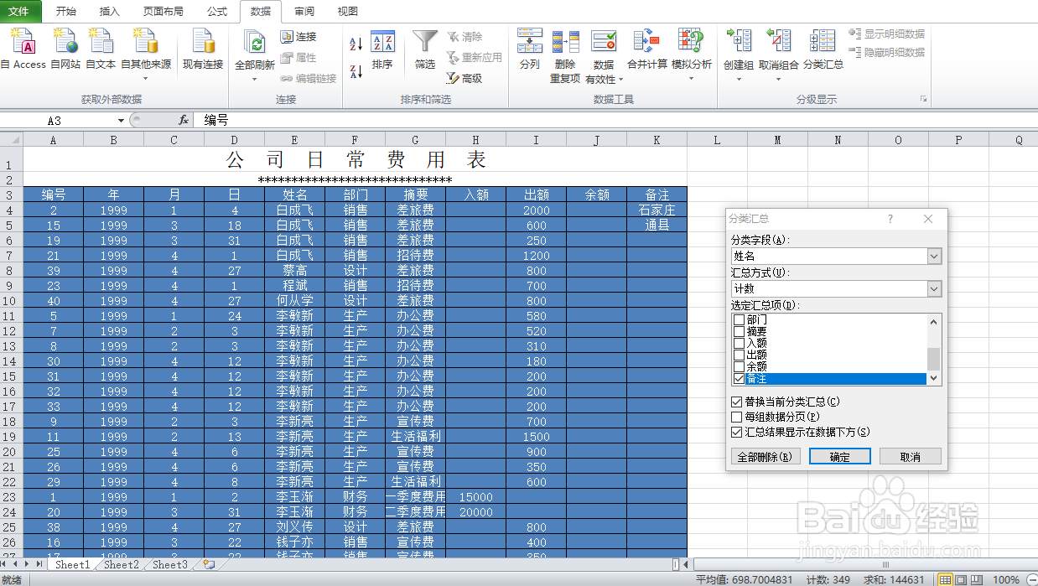This screenshot has width=1038, height=586.
Task: Expand the 数据有效性 dropdown arrow
Action: (x=620, y=80)
